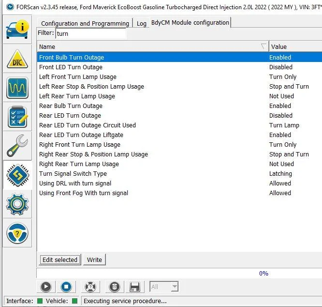The height and width of the screenshot is (307, 322).
Task: Select Right Front Turn Lamp Usage row
Action: point(179,144)
